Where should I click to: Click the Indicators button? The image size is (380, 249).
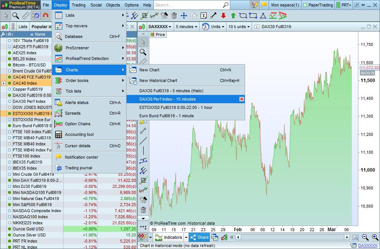168,237
